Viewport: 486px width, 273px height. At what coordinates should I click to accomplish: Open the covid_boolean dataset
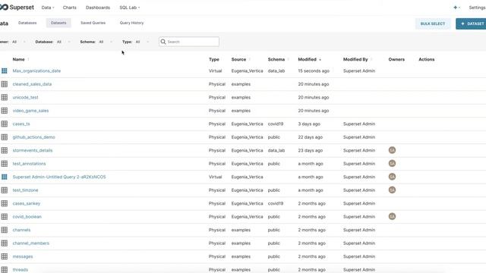pos(27,217)
